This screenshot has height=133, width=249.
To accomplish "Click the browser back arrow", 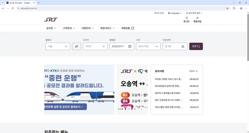I will click(3, 8).
